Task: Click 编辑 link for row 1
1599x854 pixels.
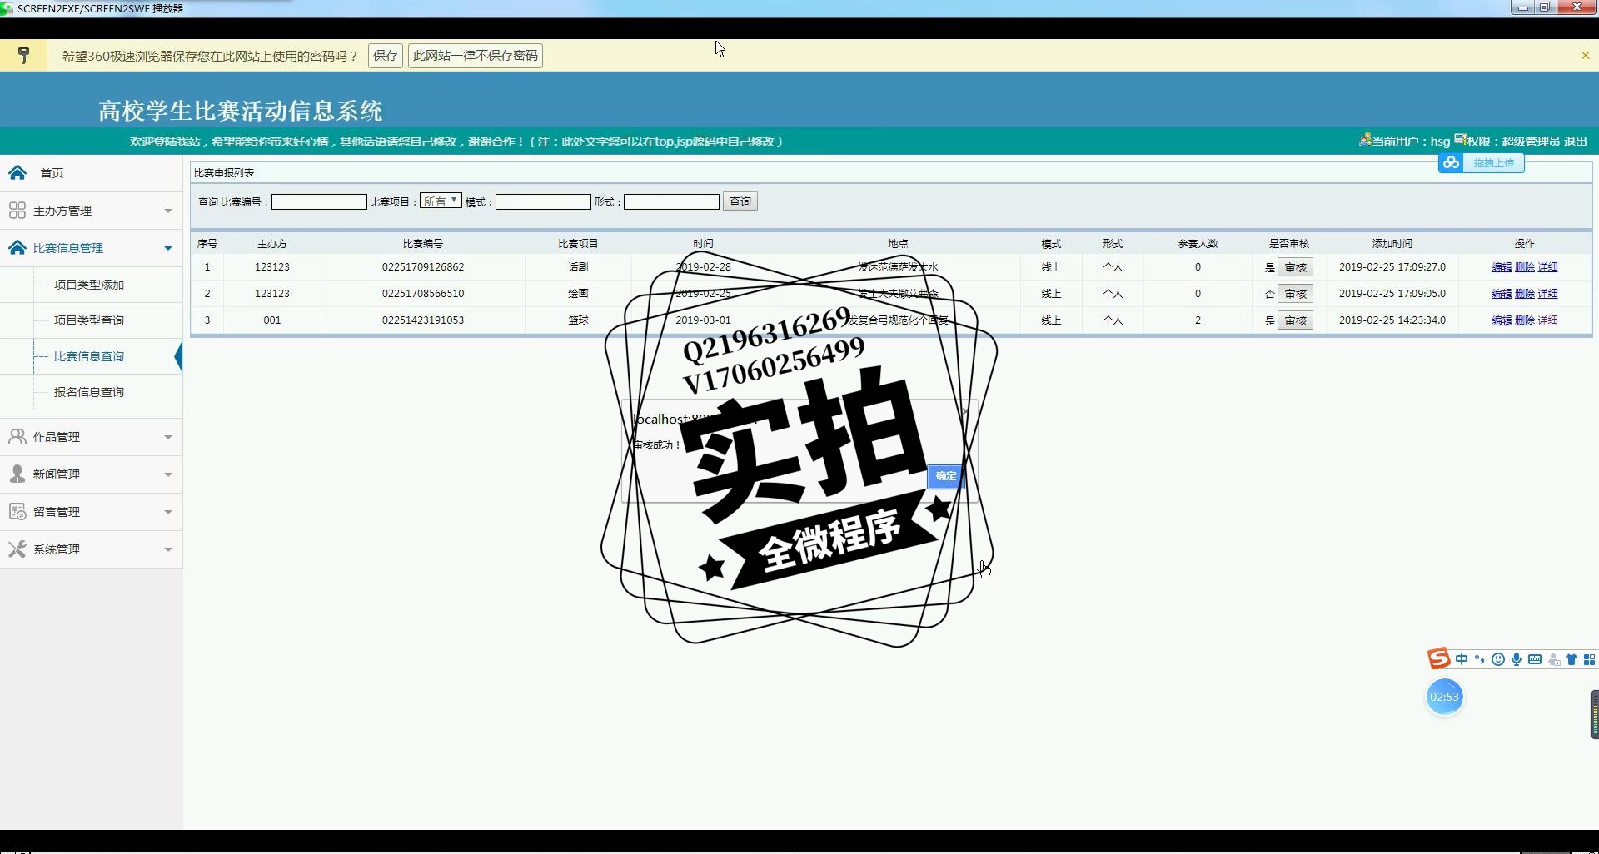Action: 1502,267
